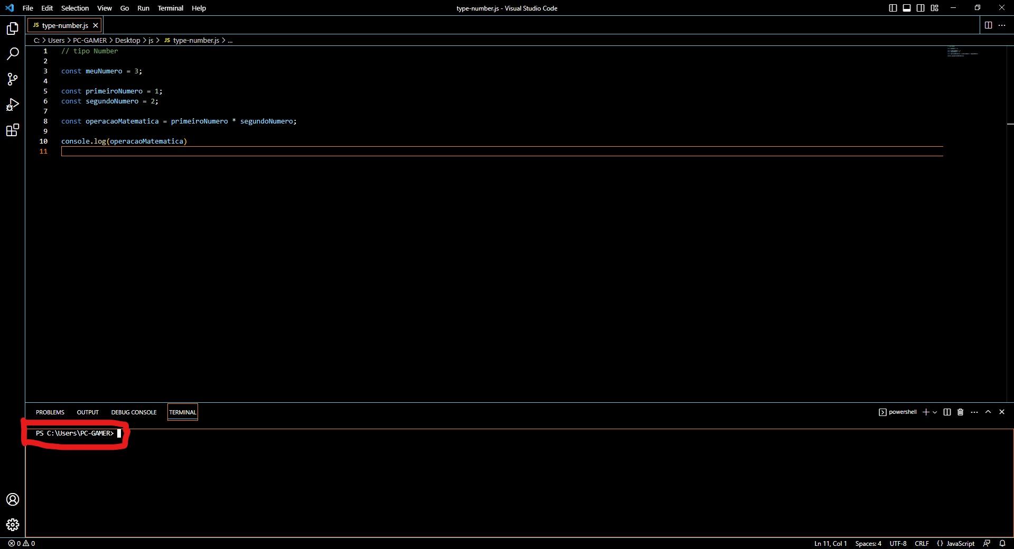Open feedback icon in status bar
This screenshot has height=549, width=1014.
coord(987,543)
